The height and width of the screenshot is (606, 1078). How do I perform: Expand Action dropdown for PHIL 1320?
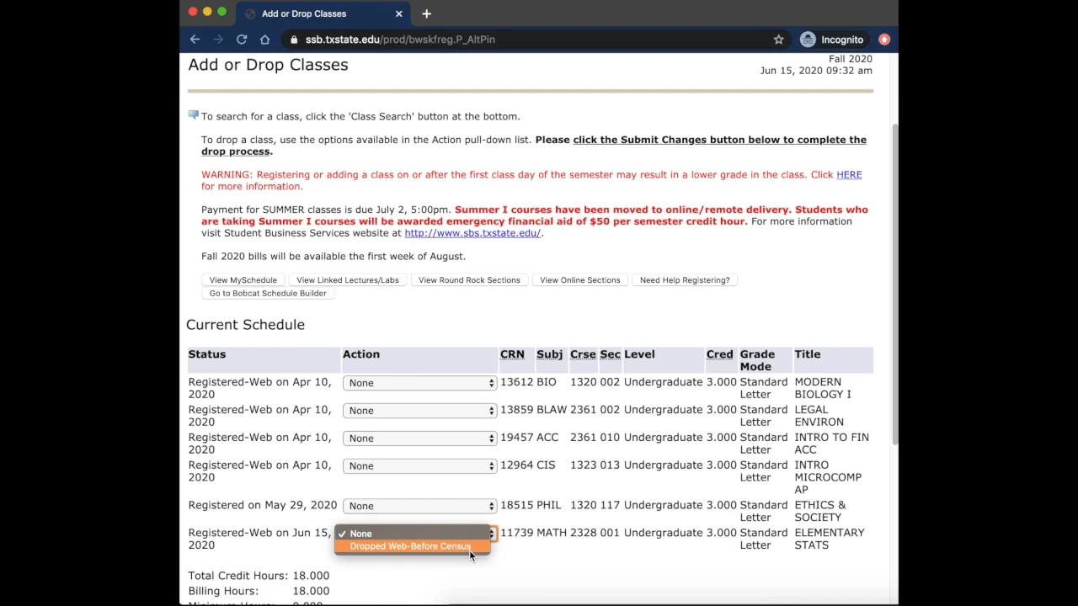(419, 506)
